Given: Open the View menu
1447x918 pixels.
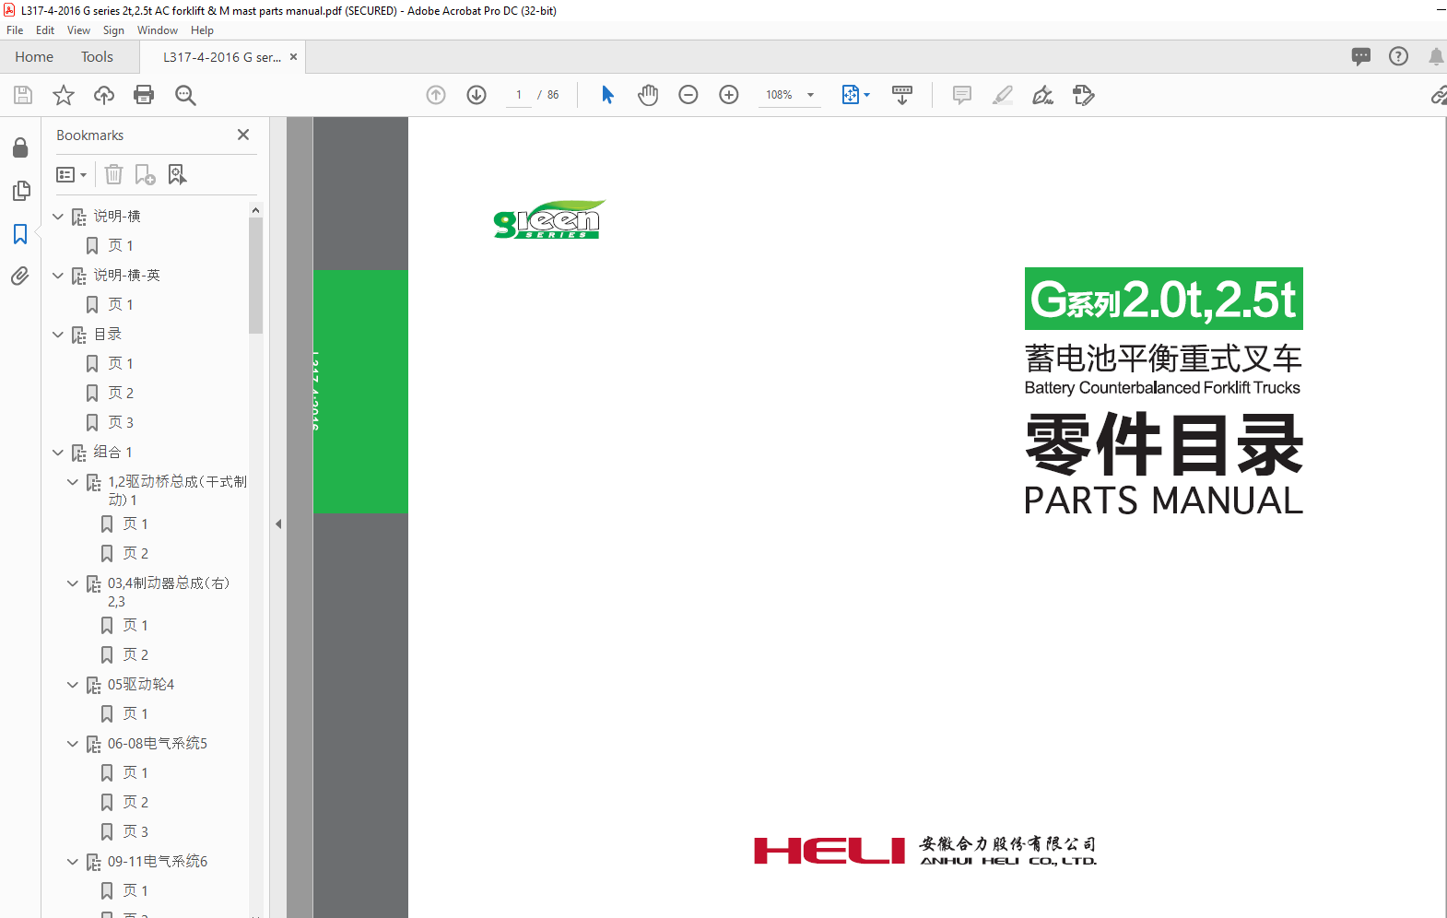Looking at the screenshot, I should [78, 30].
